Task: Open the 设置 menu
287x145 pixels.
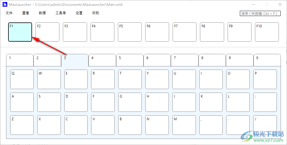Action: [79, 13]
